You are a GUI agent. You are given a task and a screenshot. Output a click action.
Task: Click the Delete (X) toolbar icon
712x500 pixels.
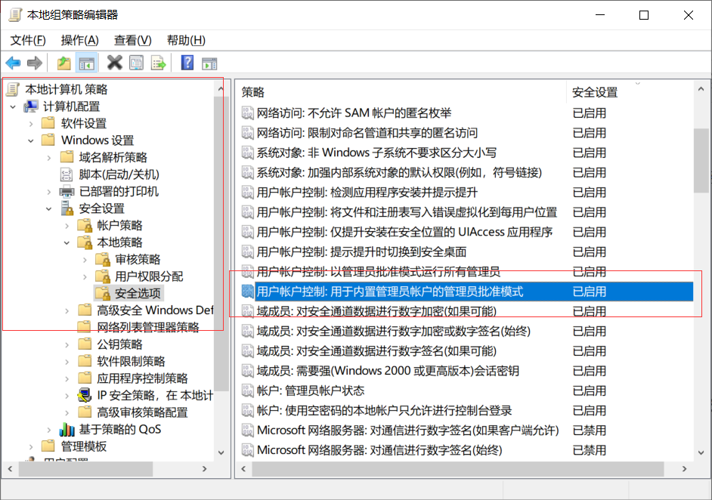click(x=115, y=63)
